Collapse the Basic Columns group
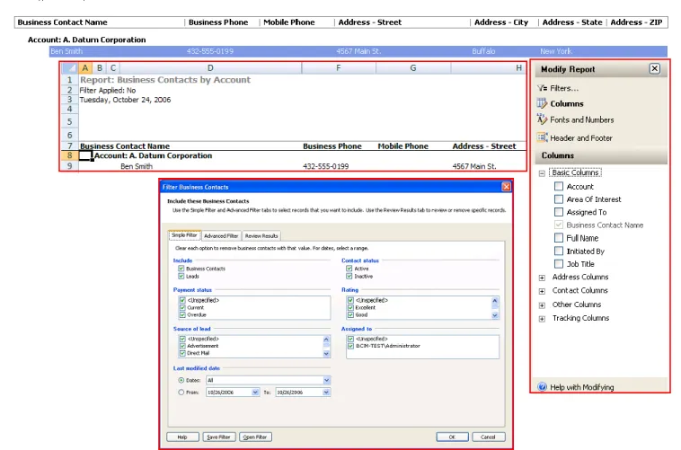This screenshot has width=681, height=450. click(x=542, y=172)
